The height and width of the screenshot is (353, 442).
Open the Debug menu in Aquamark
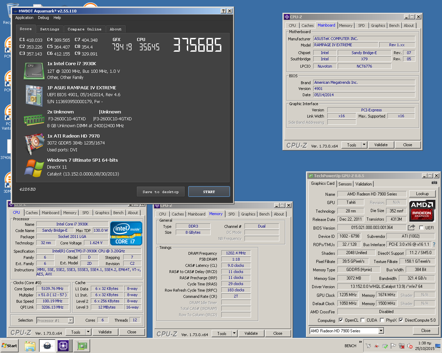pos(44,18)
